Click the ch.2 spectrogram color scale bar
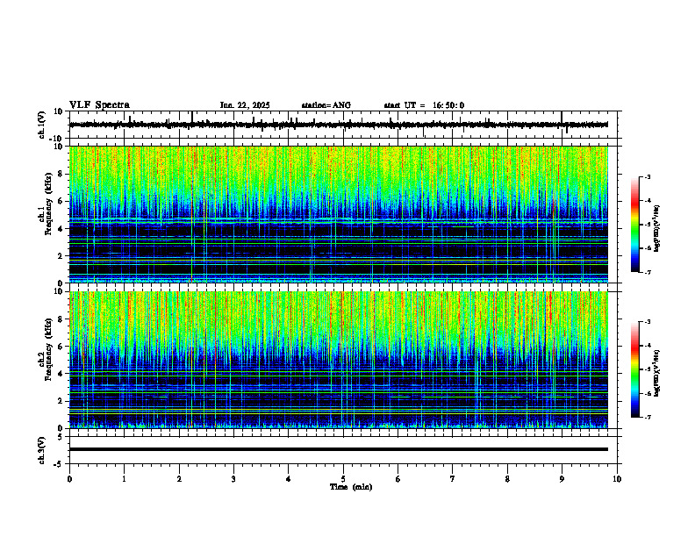Screen dimensions: 695x537 click(x=634, y=369)
